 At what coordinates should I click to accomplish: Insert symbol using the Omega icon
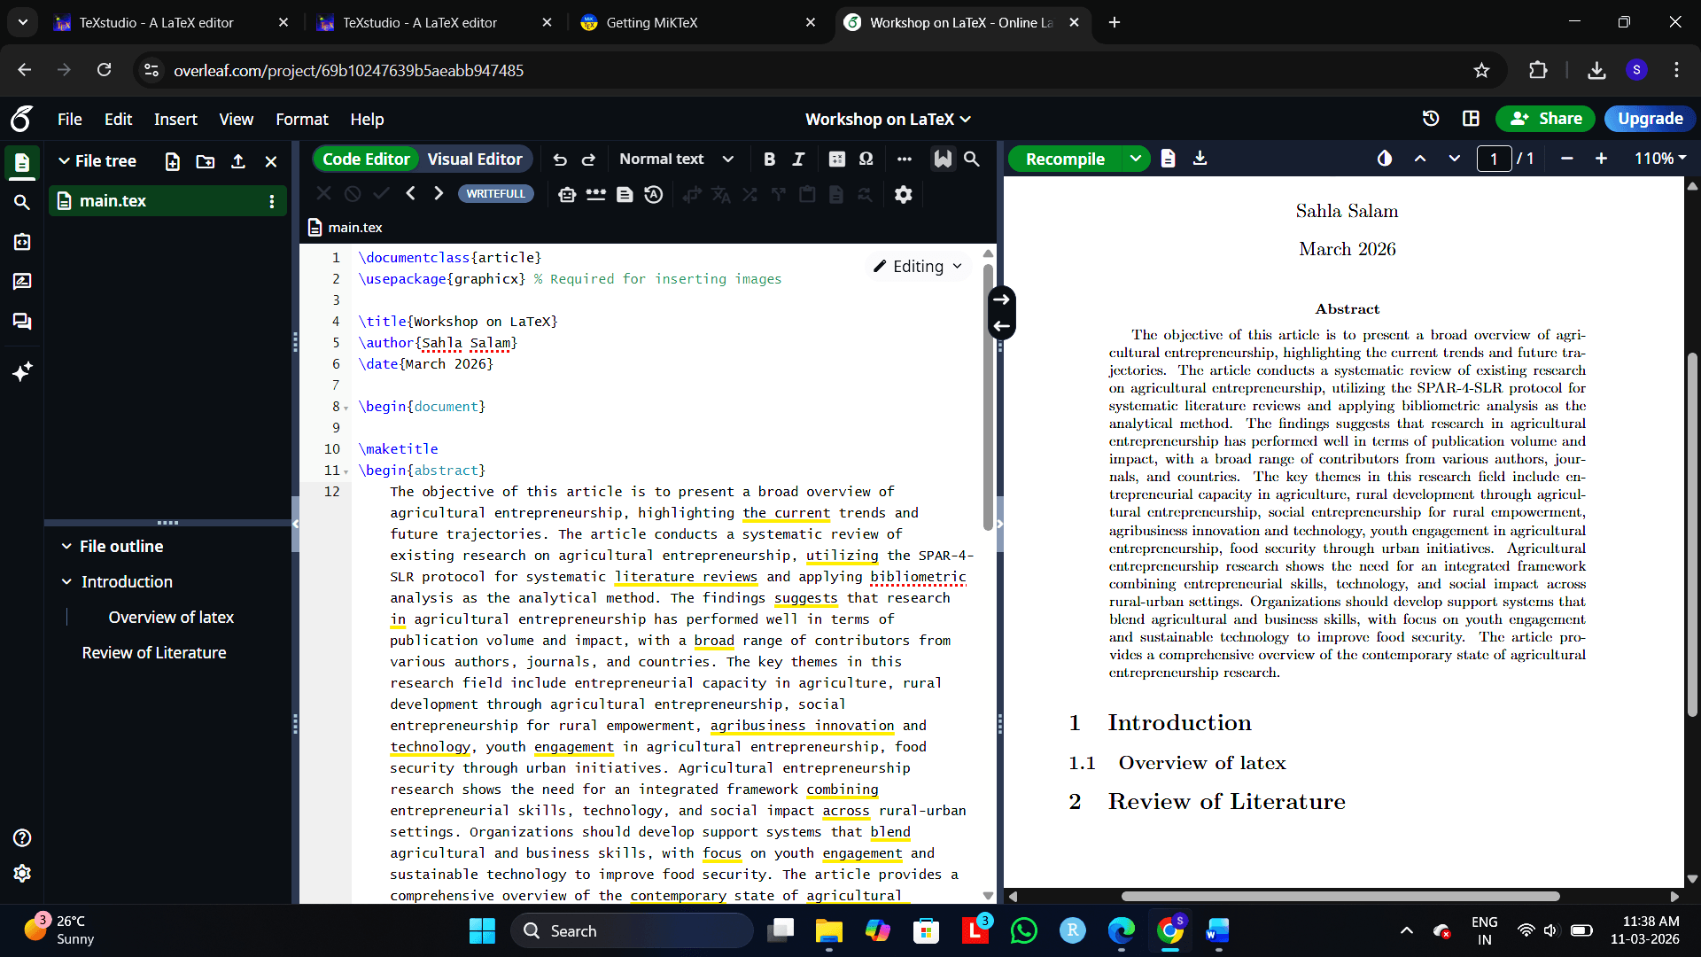click(x=866, y=159)
